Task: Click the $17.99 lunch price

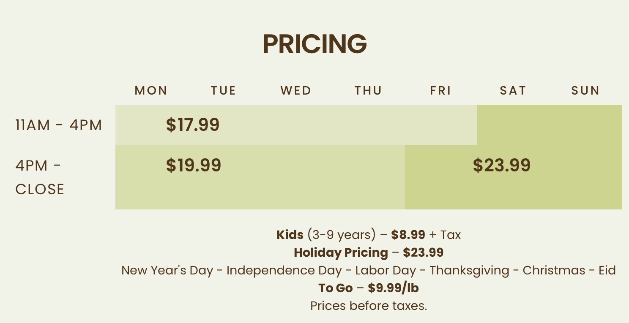Action: click(193, 125)
